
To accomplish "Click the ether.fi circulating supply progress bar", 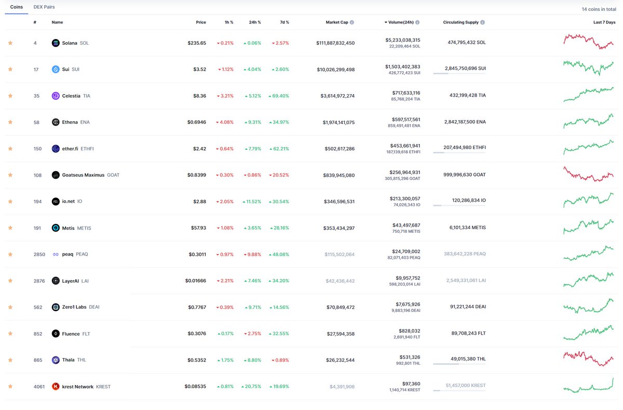I will (x=459, y=153).
